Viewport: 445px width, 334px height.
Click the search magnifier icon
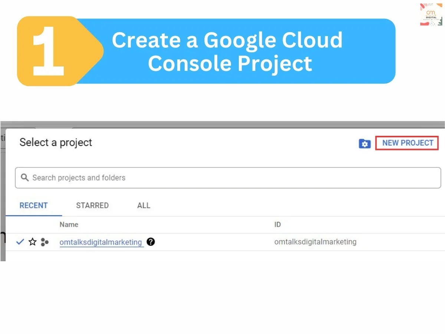[25, 177]
